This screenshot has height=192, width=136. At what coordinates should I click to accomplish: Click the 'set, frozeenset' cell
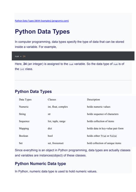pyautogui.click(x=56, y=143)
